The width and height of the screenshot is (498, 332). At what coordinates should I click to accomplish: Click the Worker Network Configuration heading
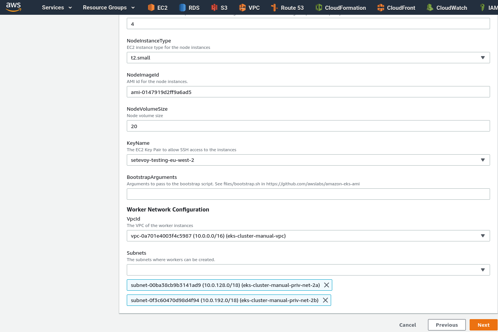pos(168,210)
